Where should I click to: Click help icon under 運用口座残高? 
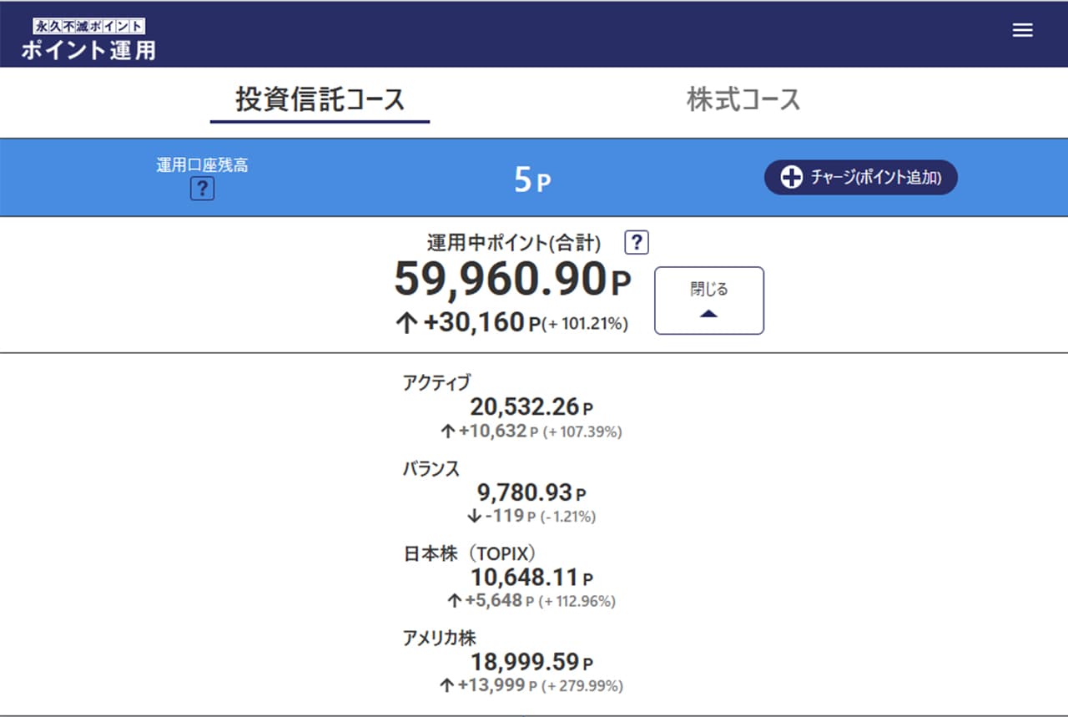tap(202, 189)
